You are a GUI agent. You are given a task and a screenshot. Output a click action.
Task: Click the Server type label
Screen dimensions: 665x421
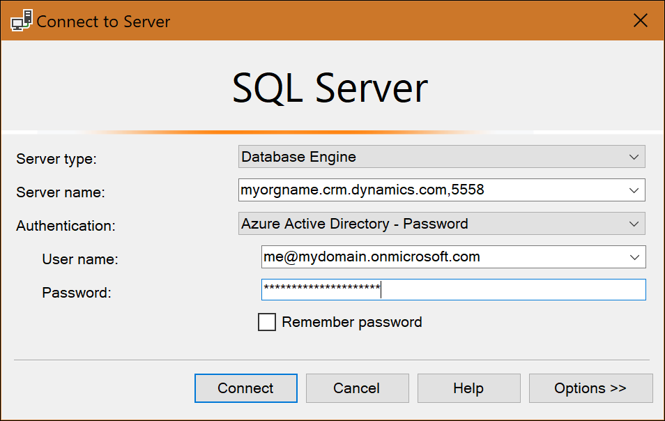[56, 159]
